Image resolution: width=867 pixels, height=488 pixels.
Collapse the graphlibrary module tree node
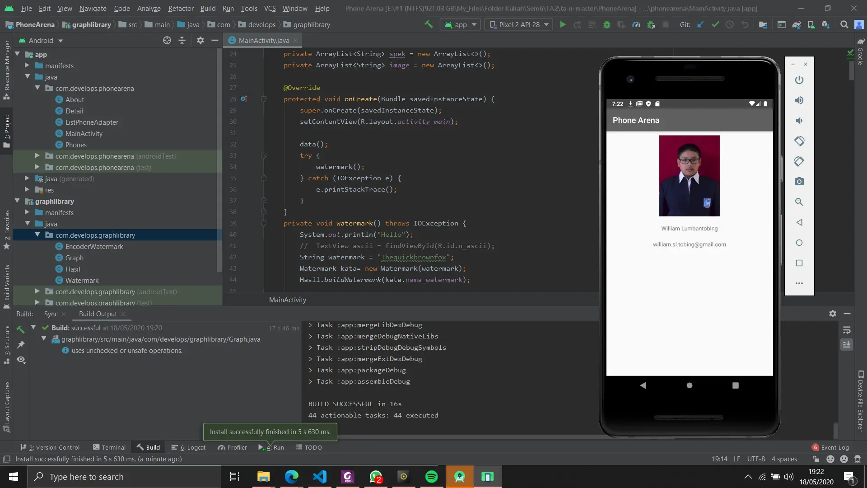point(17,201)
